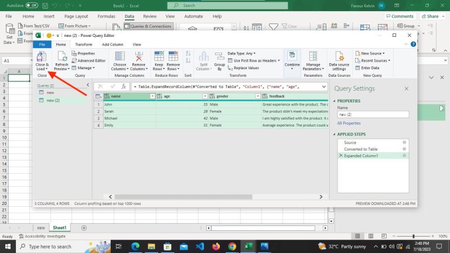Click the Keep Rows icon
The height and width of the screenshot is (253, 450).
coord(159,57)
